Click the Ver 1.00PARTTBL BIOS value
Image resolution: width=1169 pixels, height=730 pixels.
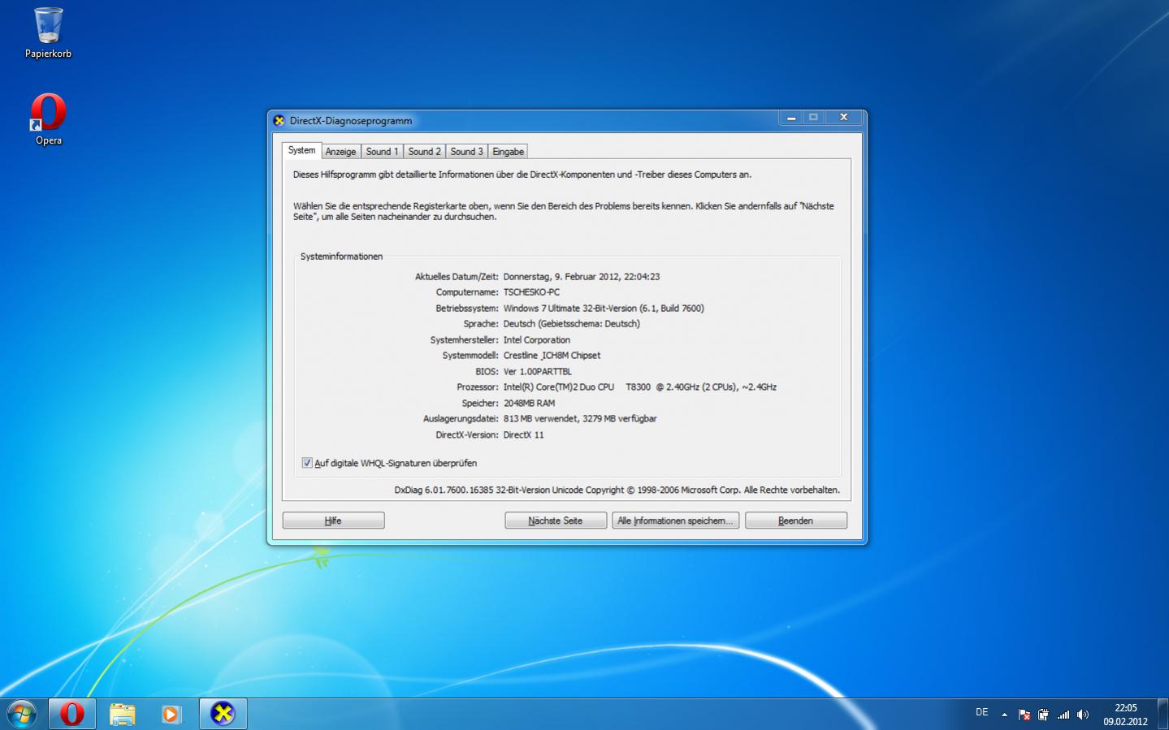tap(537, 372)
